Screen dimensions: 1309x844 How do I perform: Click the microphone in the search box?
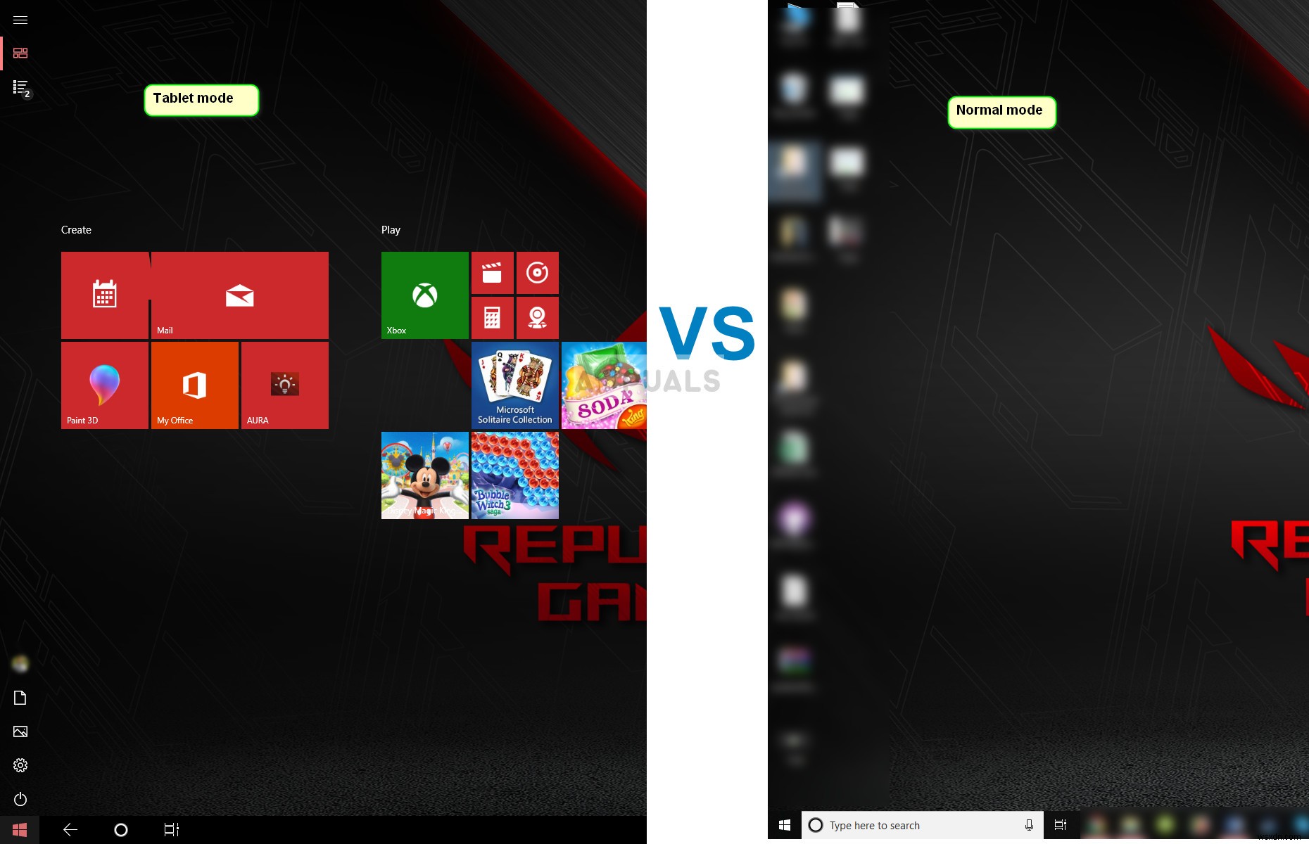1029,825
